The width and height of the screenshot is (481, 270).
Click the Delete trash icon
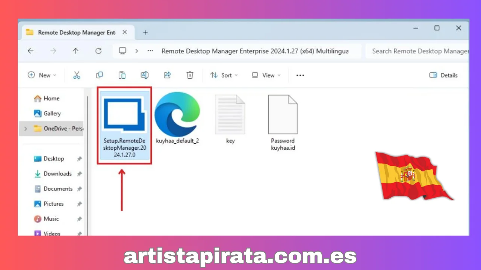click(190, 75)
